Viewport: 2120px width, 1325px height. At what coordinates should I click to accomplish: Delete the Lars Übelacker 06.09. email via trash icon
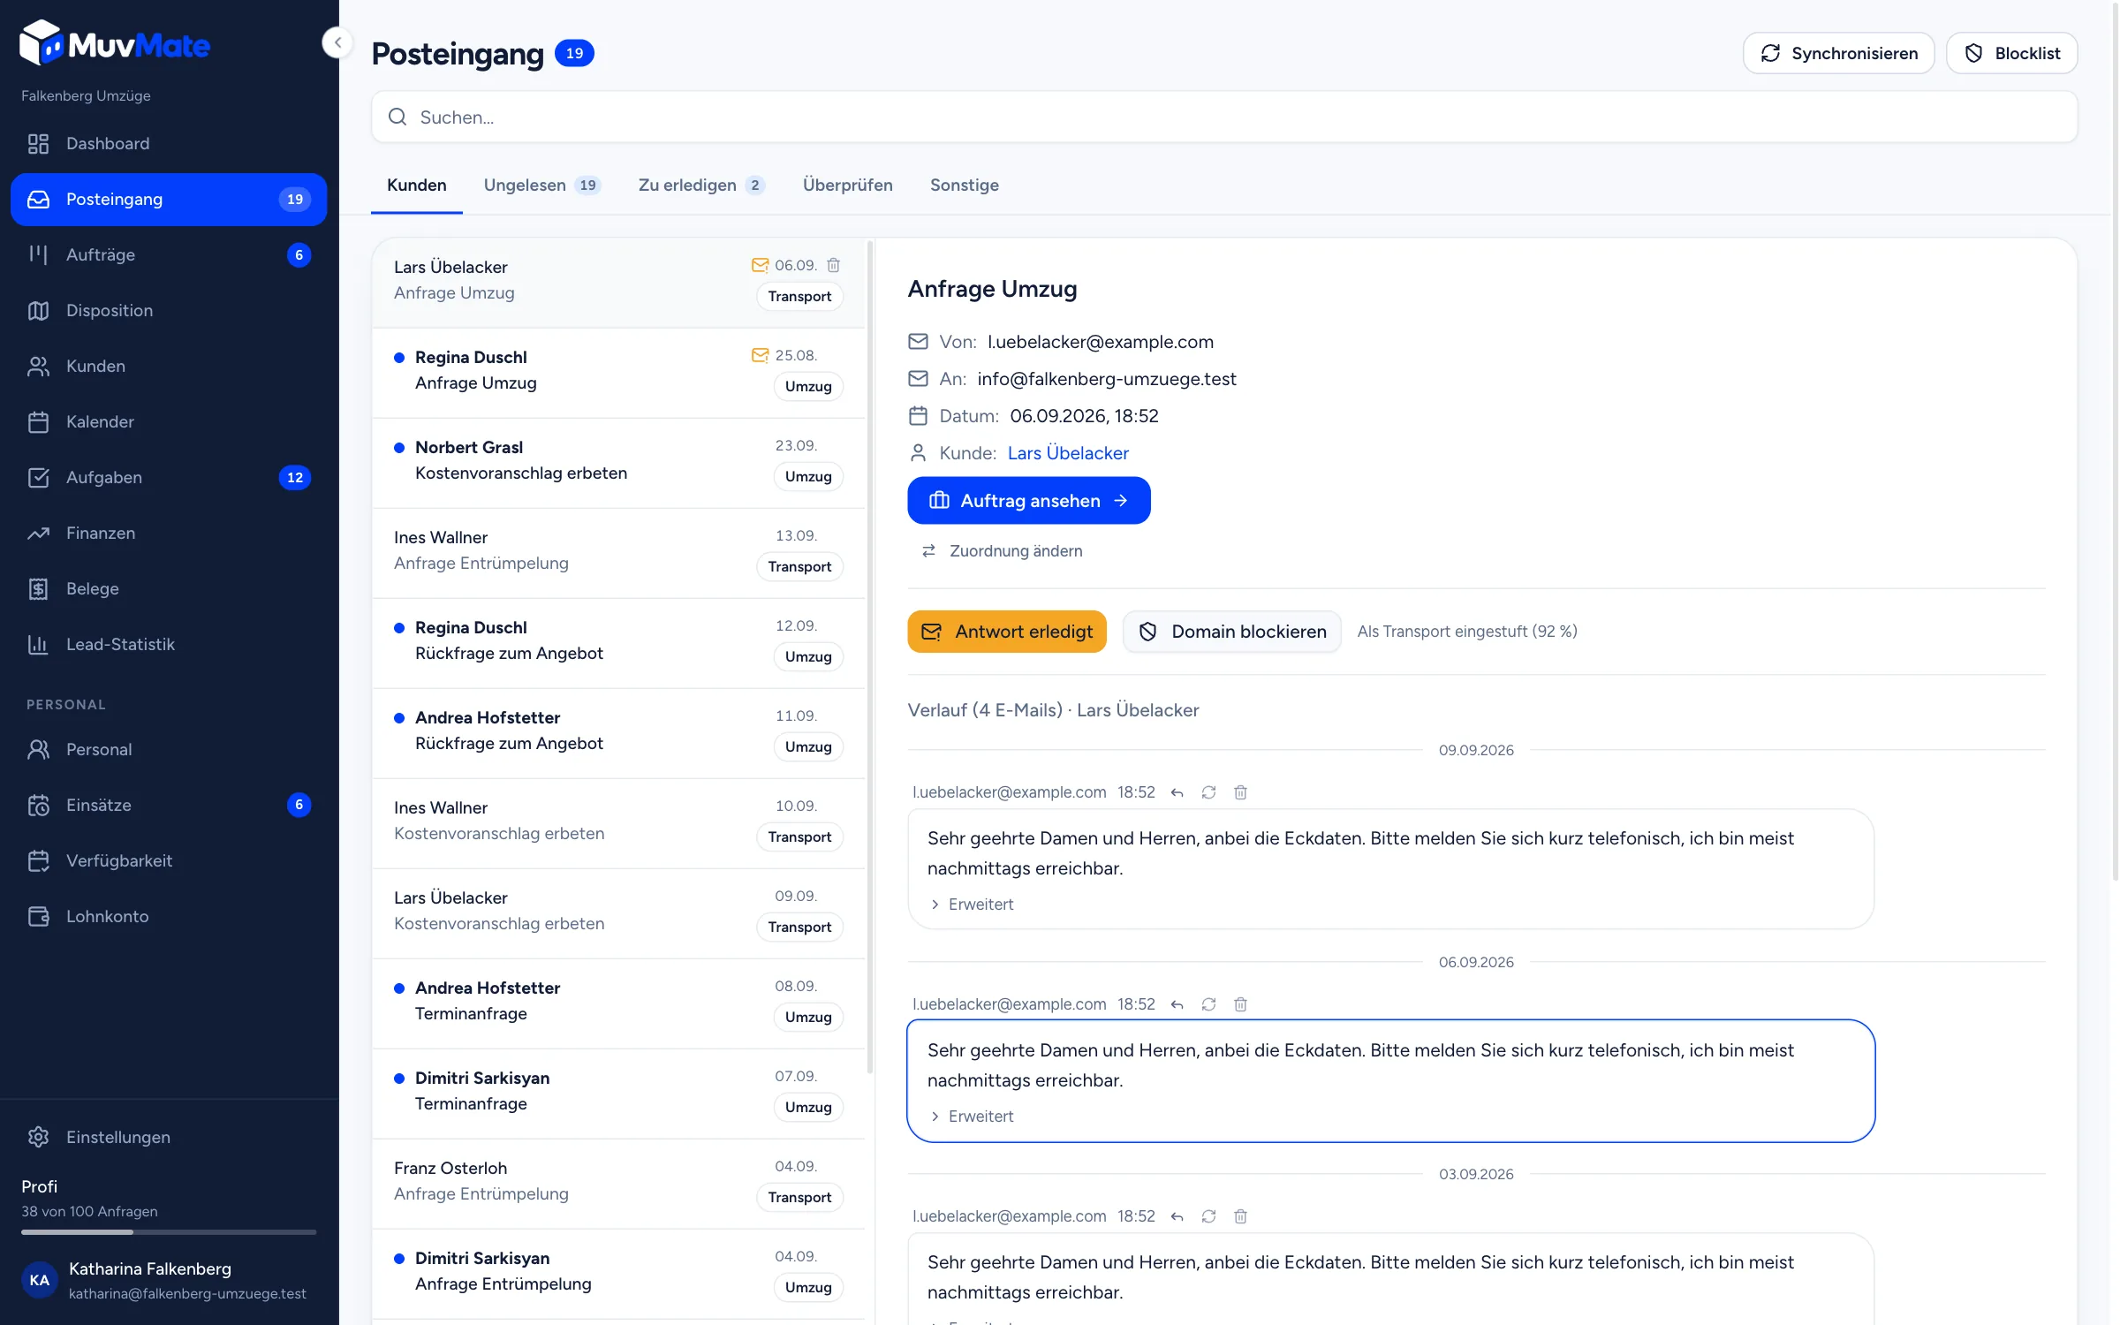click(833, 265)
